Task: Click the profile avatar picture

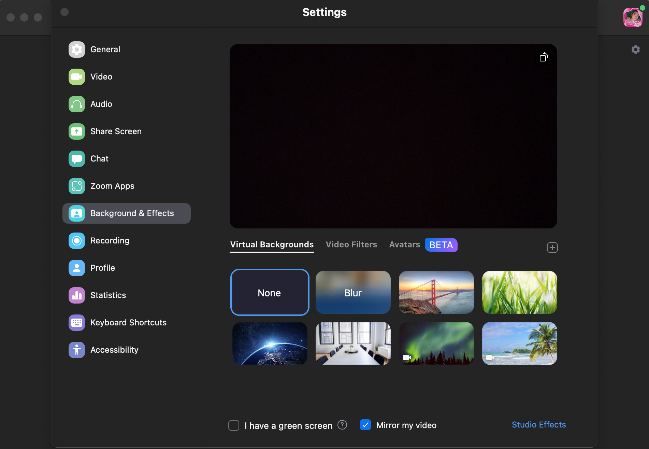Action: (633, 17)
